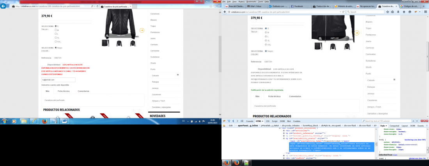Expand Calzado category in Firefox sidebar

[x=394, y=79]
